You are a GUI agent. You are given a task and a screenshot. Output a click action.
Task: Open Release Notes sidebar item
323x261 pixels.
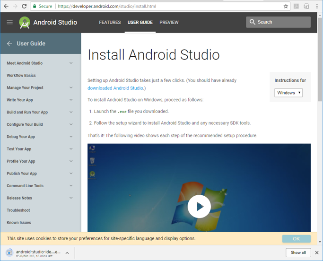point(19,198)
